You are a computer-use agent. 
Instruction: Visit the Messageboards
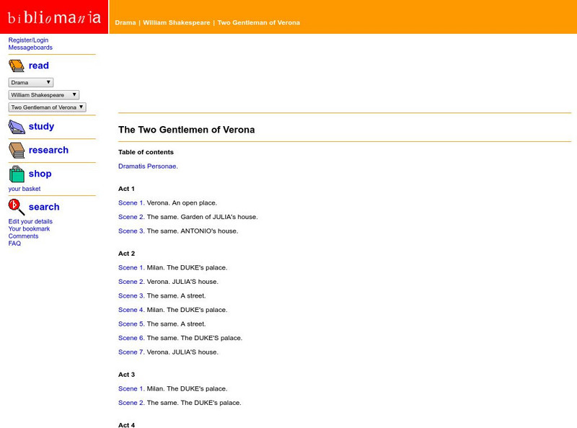pyautogui.click(x=31, y=48)
